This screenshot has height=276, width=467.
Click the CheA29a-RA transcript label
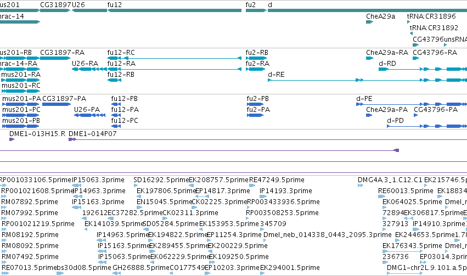pos(387,53)
